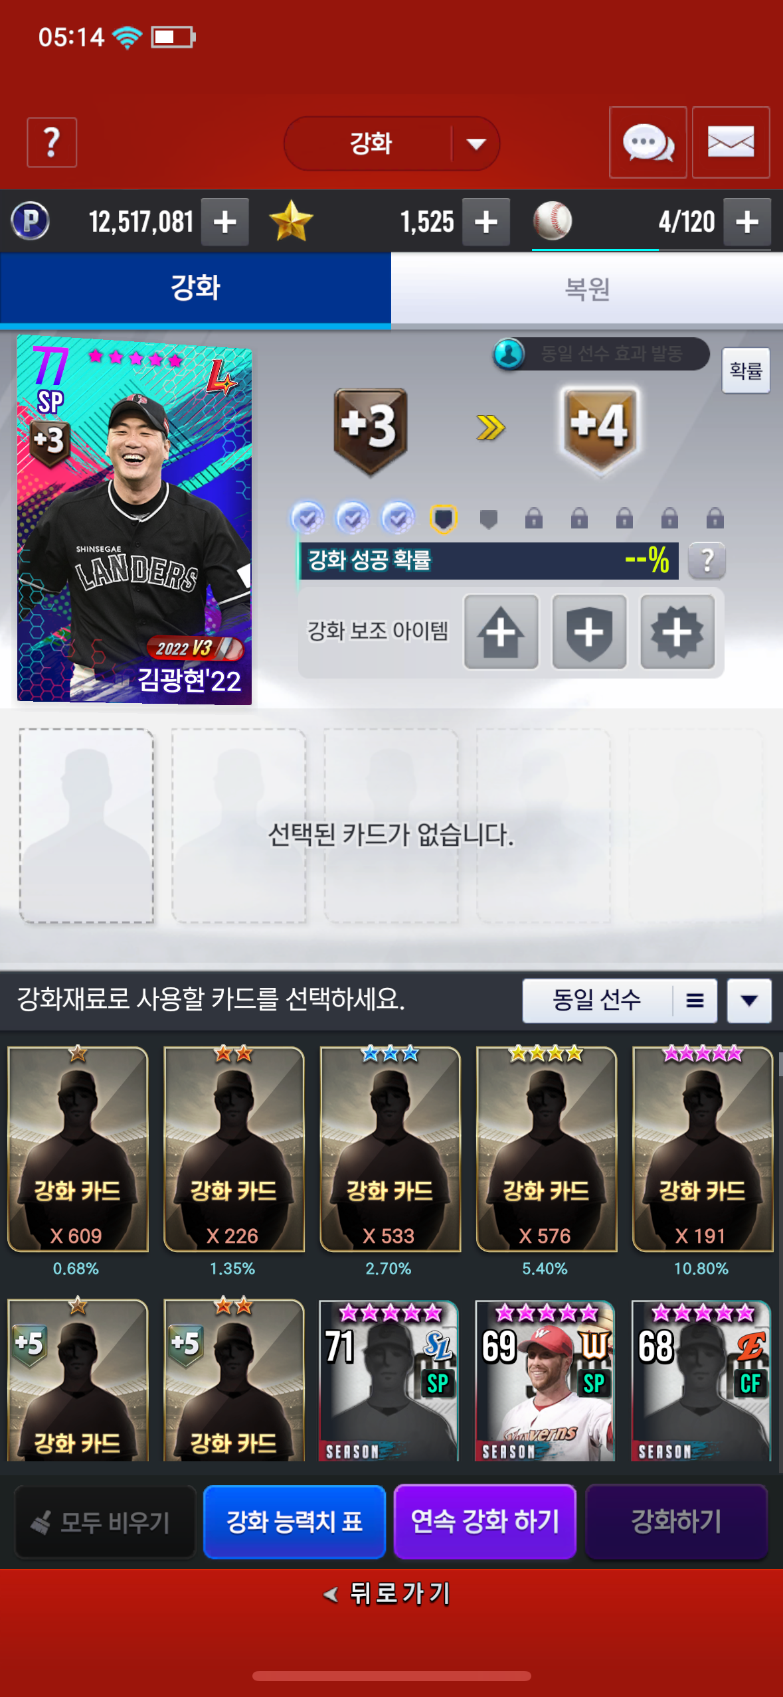Screen dimensions: 783x1697
Task: Add the shield protection assist item
Action: pyautogui.click(x=589, y=631)
